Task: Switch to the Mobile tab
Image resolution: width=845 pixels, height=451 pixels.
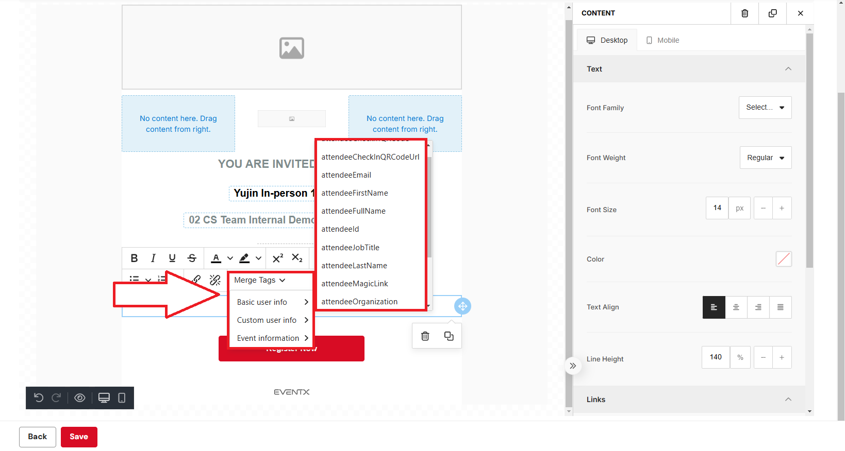Action: point(663,40)
